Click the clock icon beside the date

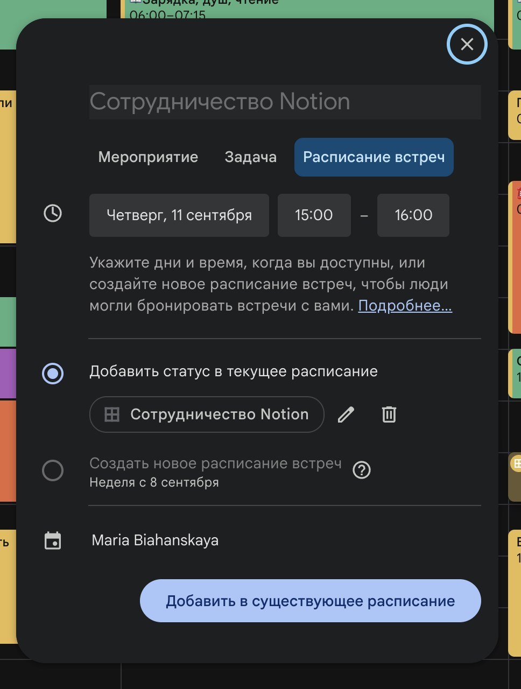(x=53, y=214)
